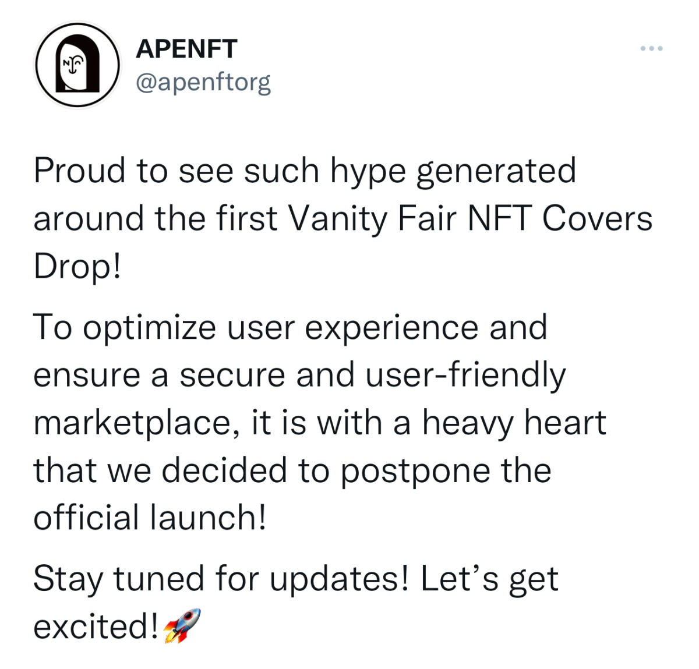Click the words "official launch!"
Image resolution: width=699 pixels, height=669 pixels.
click(x=150, y=518)
